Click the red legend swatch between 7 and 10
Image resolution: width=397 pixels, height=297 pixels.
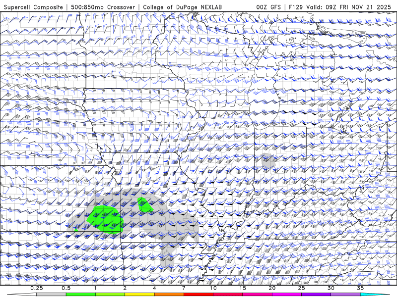pyautogui.click(x=198, y=295)
